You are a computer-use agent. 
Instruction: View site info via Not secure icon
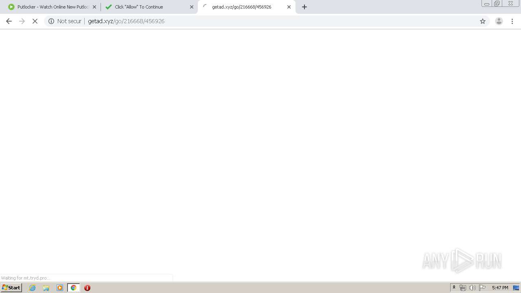[51, 21]
